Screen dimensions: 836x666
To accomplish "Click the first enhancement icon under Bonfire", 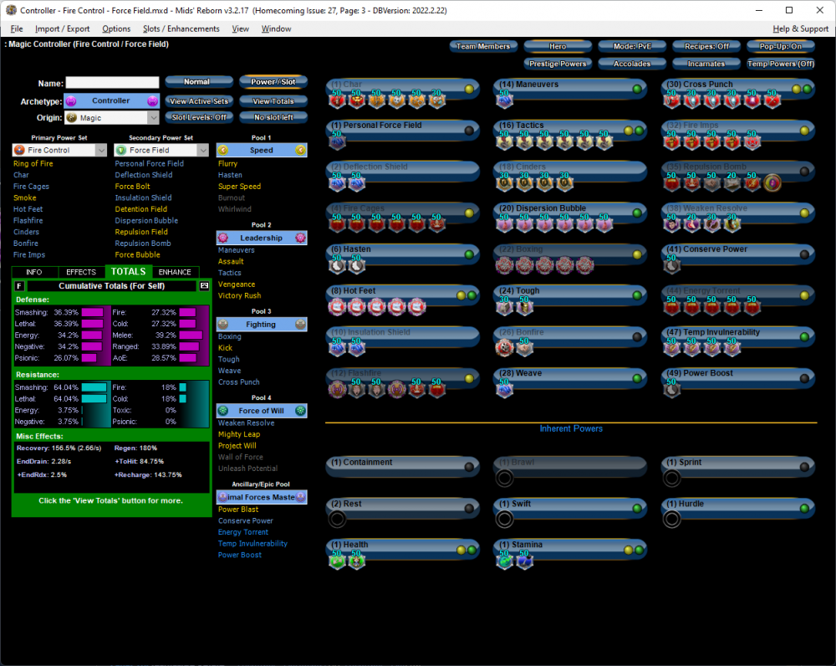I will click(x=504, y=348).
